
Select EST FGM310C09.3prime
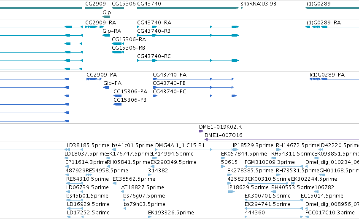(x=270, y=162)
